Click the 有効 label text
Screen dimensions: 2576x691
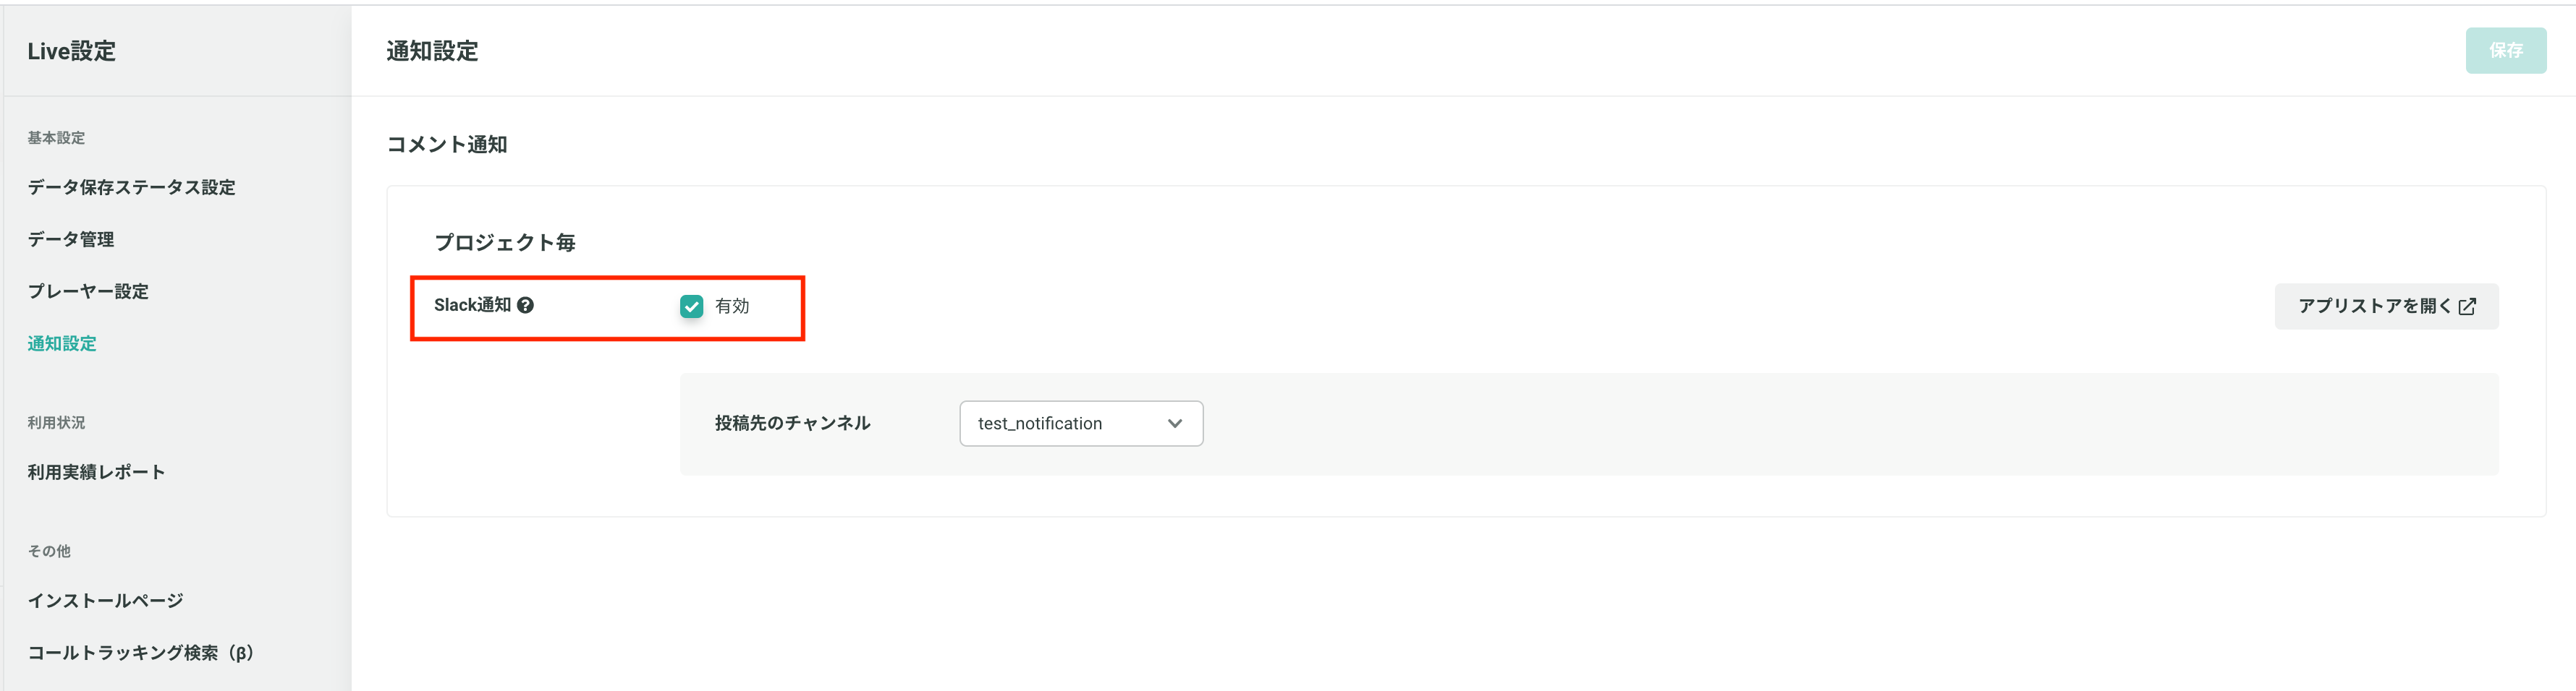(x=732, y=306)
